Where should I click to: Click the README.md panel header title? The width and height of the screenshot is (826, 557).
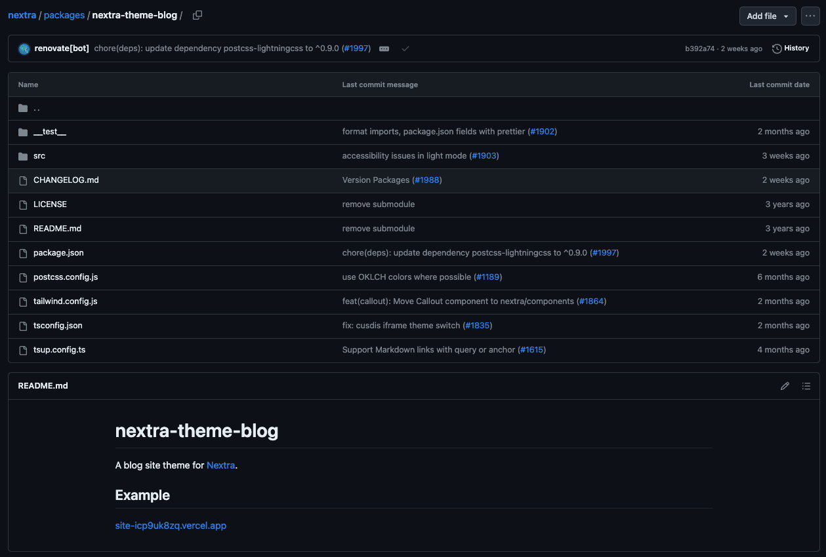[43, 386]
